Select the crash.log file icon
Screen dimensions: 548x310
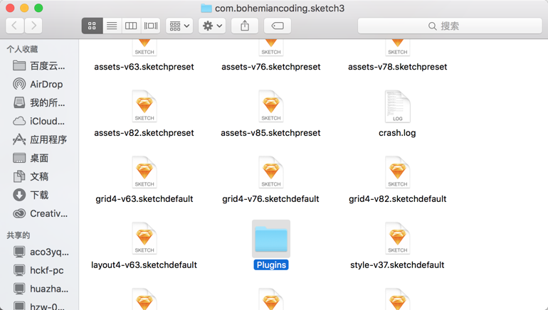[397, 106]
